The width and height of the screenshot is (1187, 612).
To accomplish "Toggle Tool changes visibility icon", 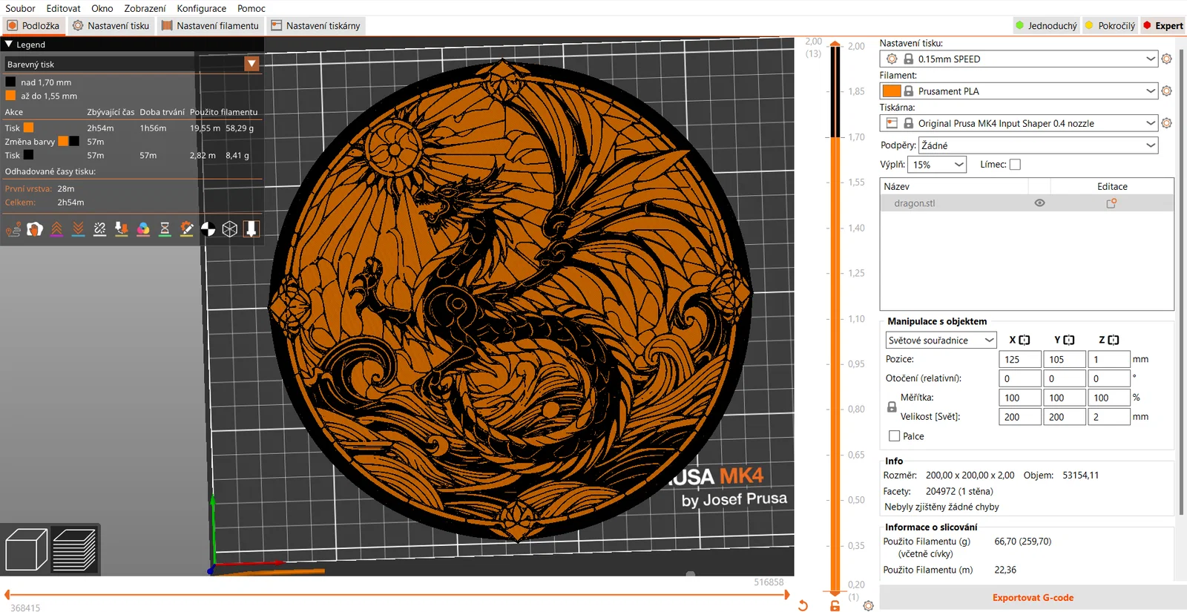I will (x=122, y=229).
